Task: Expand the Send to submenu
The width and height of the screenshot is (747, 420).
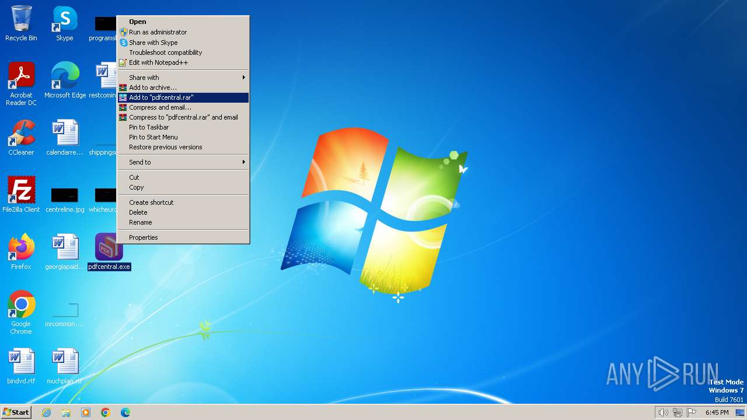Action: point(183,162)
